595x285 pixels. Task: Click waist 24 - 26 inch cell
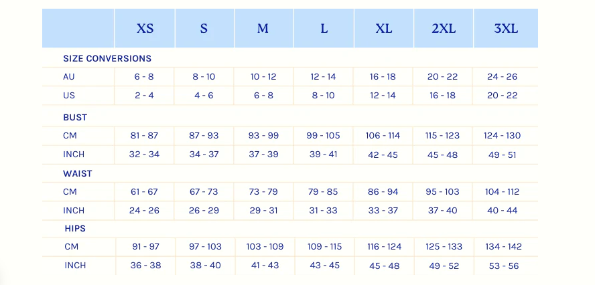click(x=144, y=210)
